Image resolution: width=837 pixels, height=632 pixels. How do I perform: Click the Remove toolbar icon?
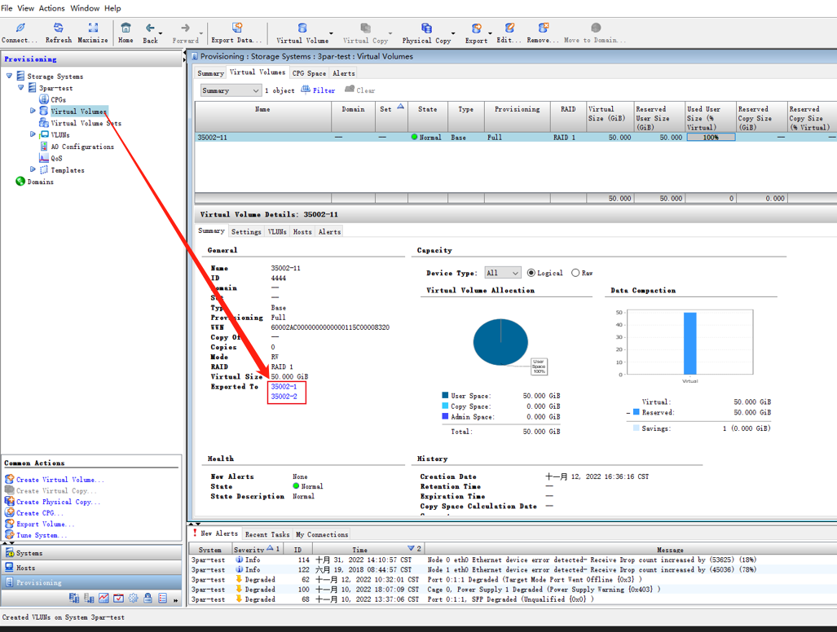tap(543, 27)
